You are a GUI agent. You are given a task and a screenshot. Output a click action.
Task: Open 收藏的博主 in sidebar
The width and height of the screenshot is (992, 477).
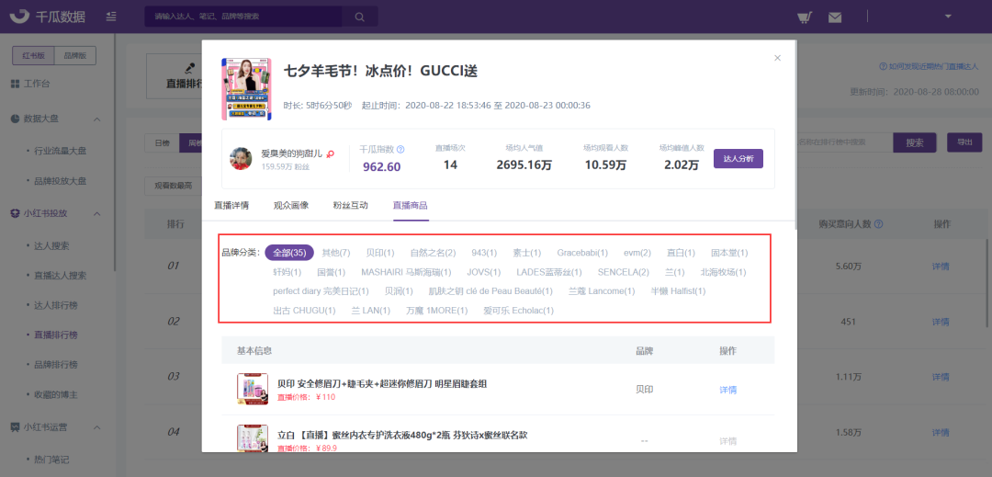[56, 394]
